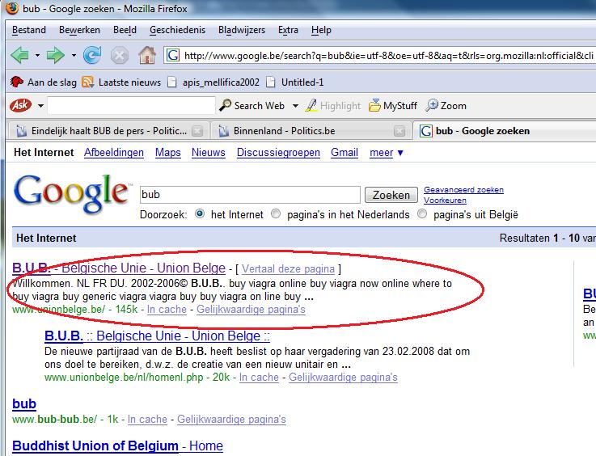Expand the 'meer' dropdown in Google nav
This screenshot has height=456, width=596.
click(x=387, y=152)
